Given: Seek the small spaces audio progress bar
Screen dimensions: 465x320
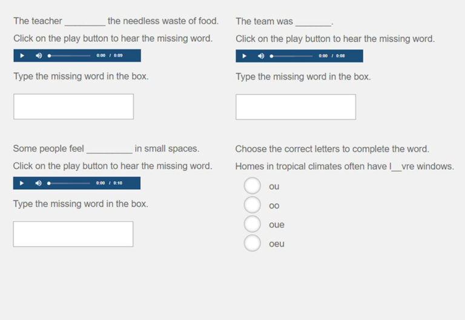Looking at the screenshot, I should (x=68, y=183).
